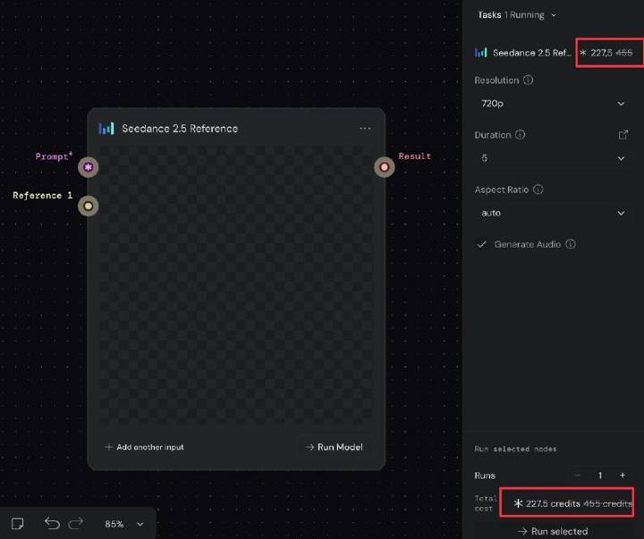Toggle the Generate Audio checkbox

tap(482, 245)
